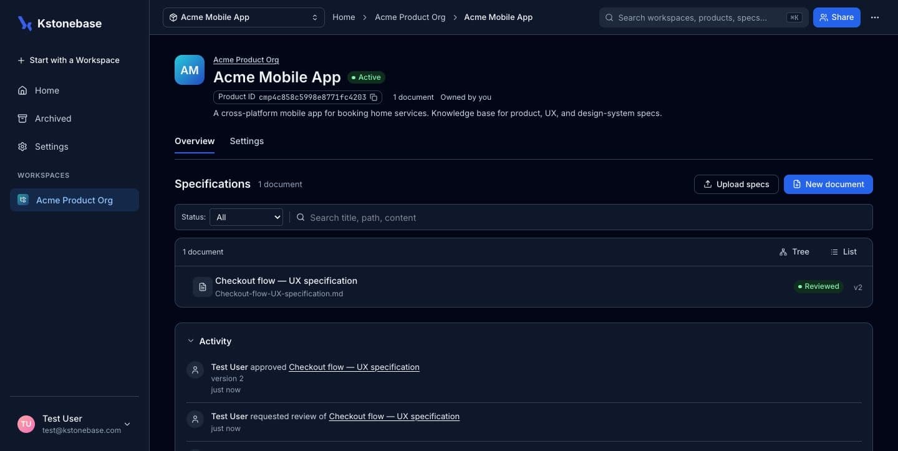The image size is (898, 451).
Task: Click the Reviewed status badge
Action: pos(818,286)
